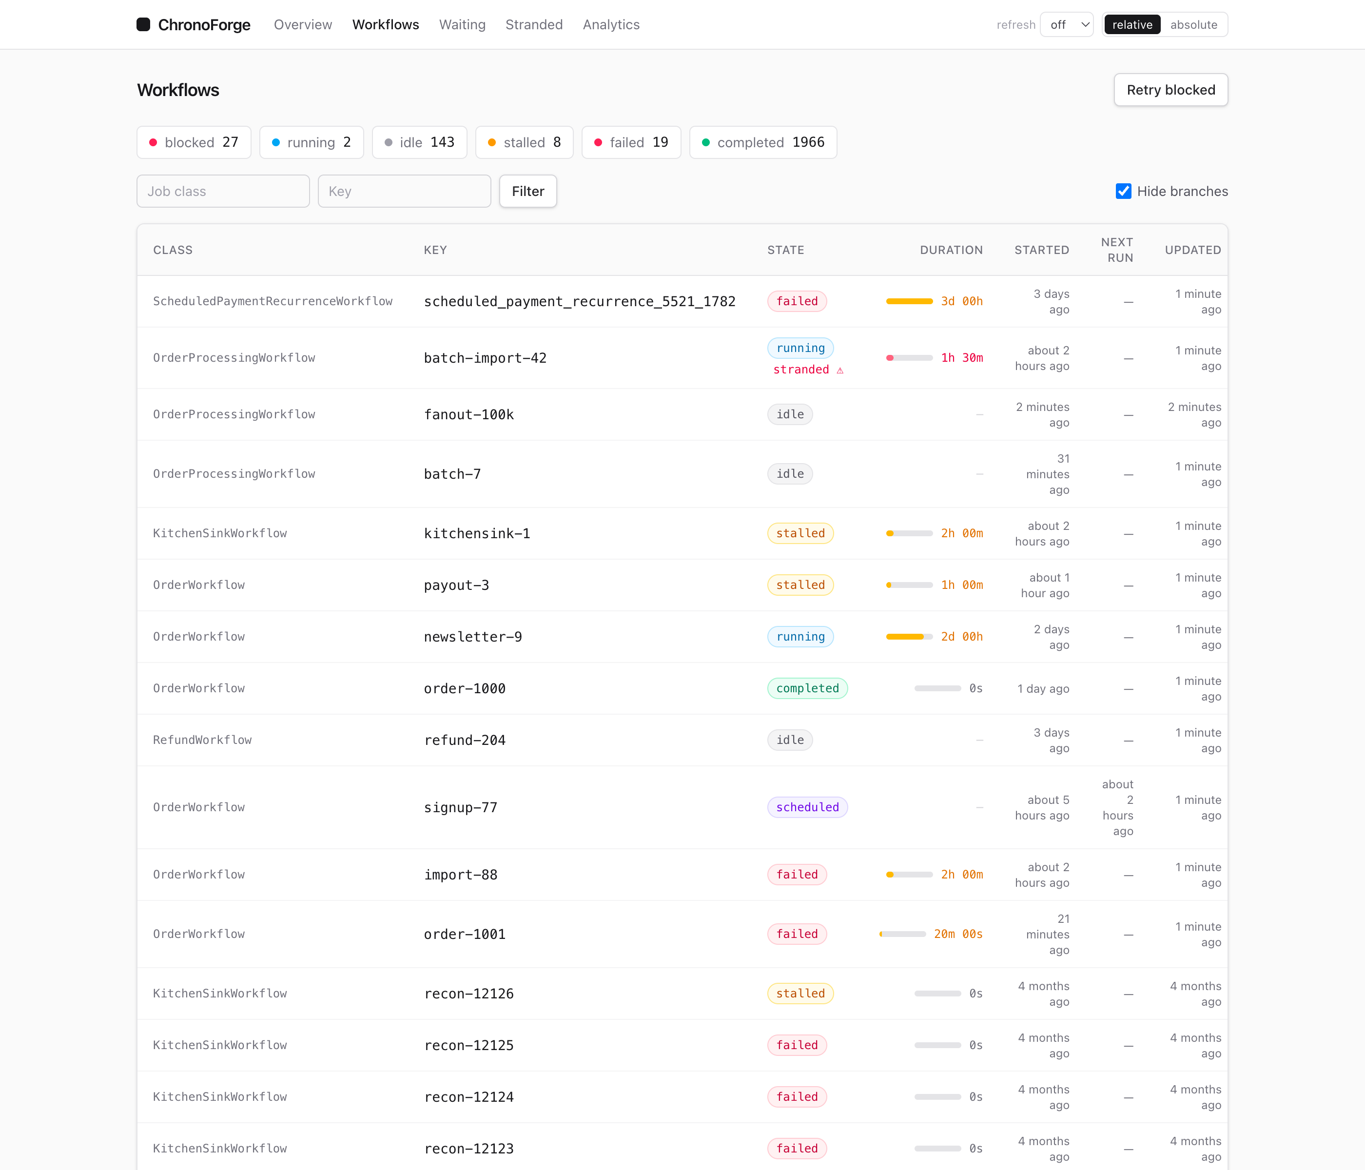Open the recon-12124 workflow
The image size is (1365, 1170).
tap(468, 1097)
